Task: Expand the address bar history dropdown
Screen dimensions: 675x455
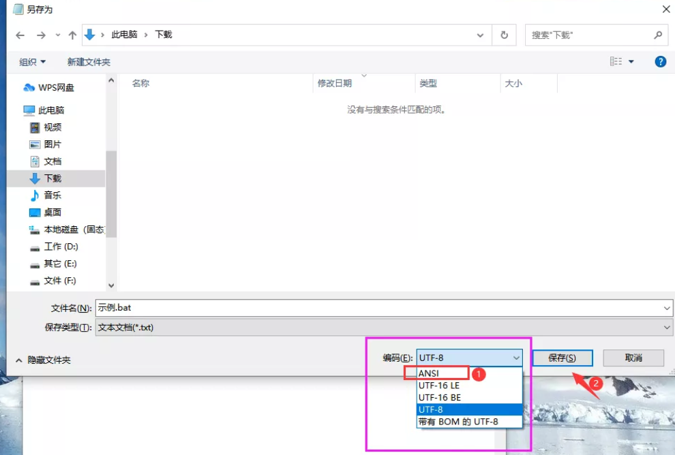Action: (481, 35)
